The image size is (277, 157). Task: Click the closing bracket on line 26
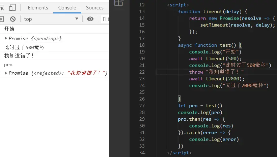(179, 99)
